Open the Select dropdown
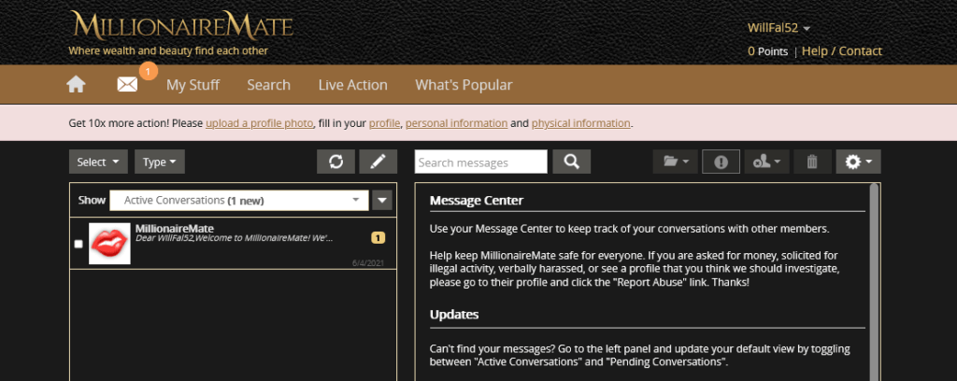This screenshot has height=381, width=957. (98, 162)
